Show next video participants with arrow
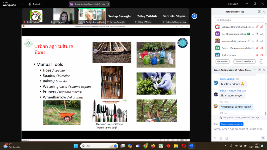Image resolution: width=267 pixels, height=150 pixels. click(x=194, y=16)
